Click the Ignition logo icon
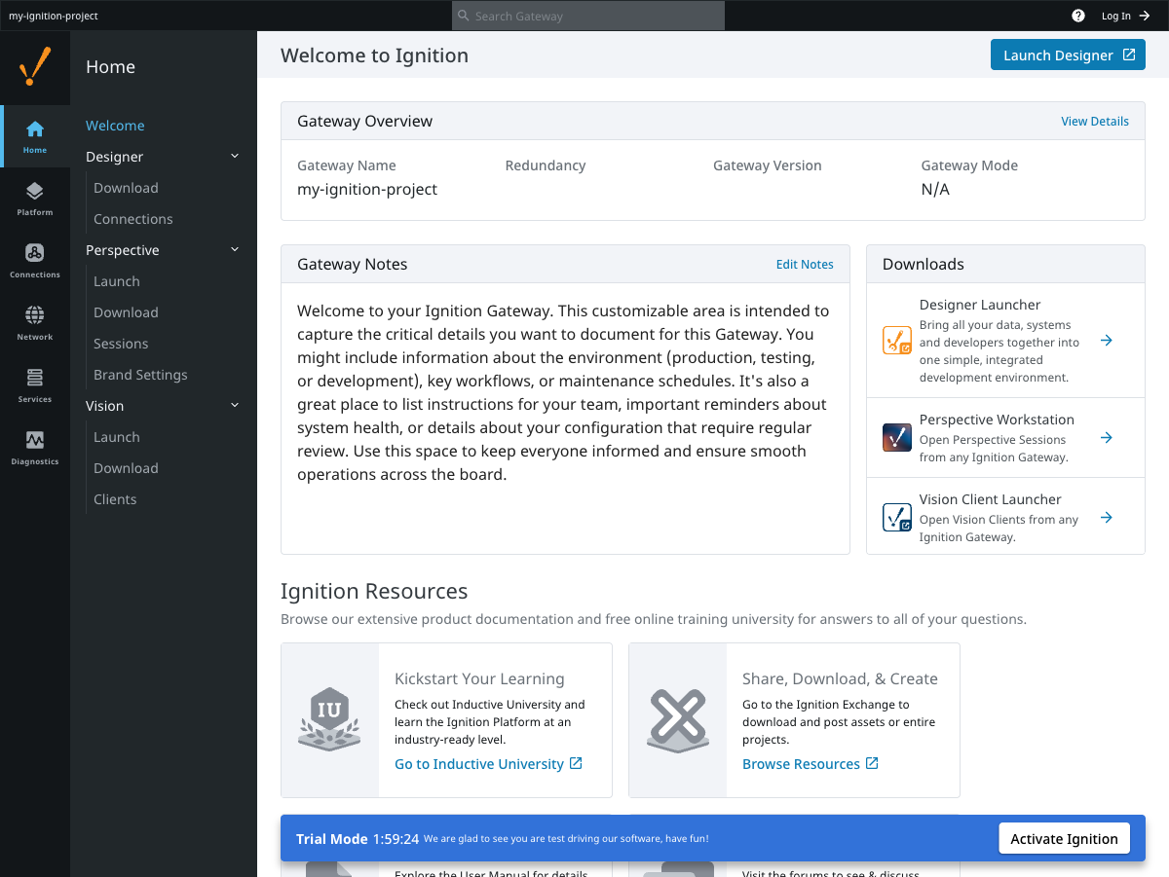The width and height of the screenshot is (1169, 877). coord(35,67)
